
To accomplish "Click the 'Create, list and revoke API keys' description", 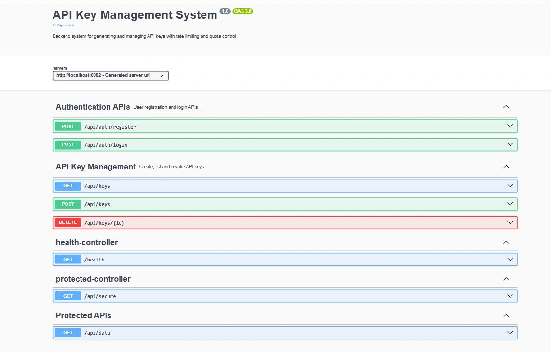I will click(172, 167).
